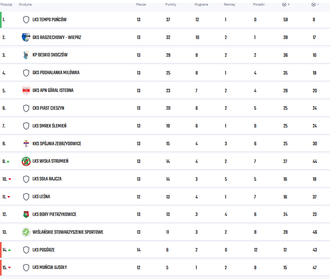Click the red down arrow at position 10
This screenshot has width=330, height=279.
tap(10, 179)
